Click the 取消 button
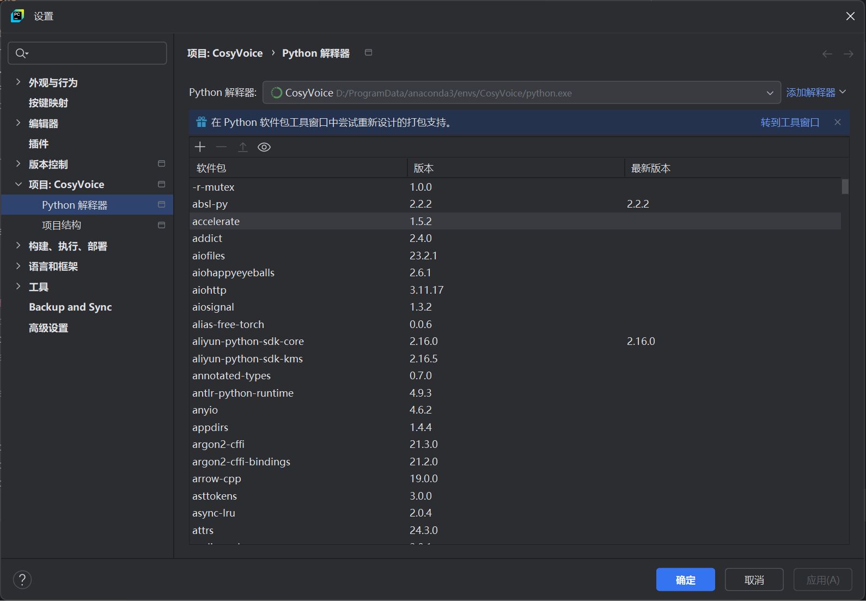 754,580
